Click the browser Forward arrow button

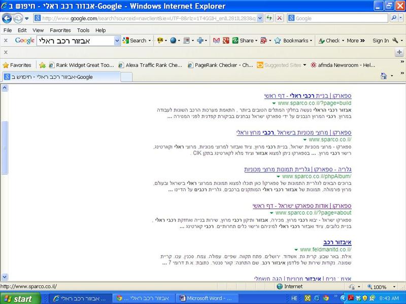coord(18,18)
